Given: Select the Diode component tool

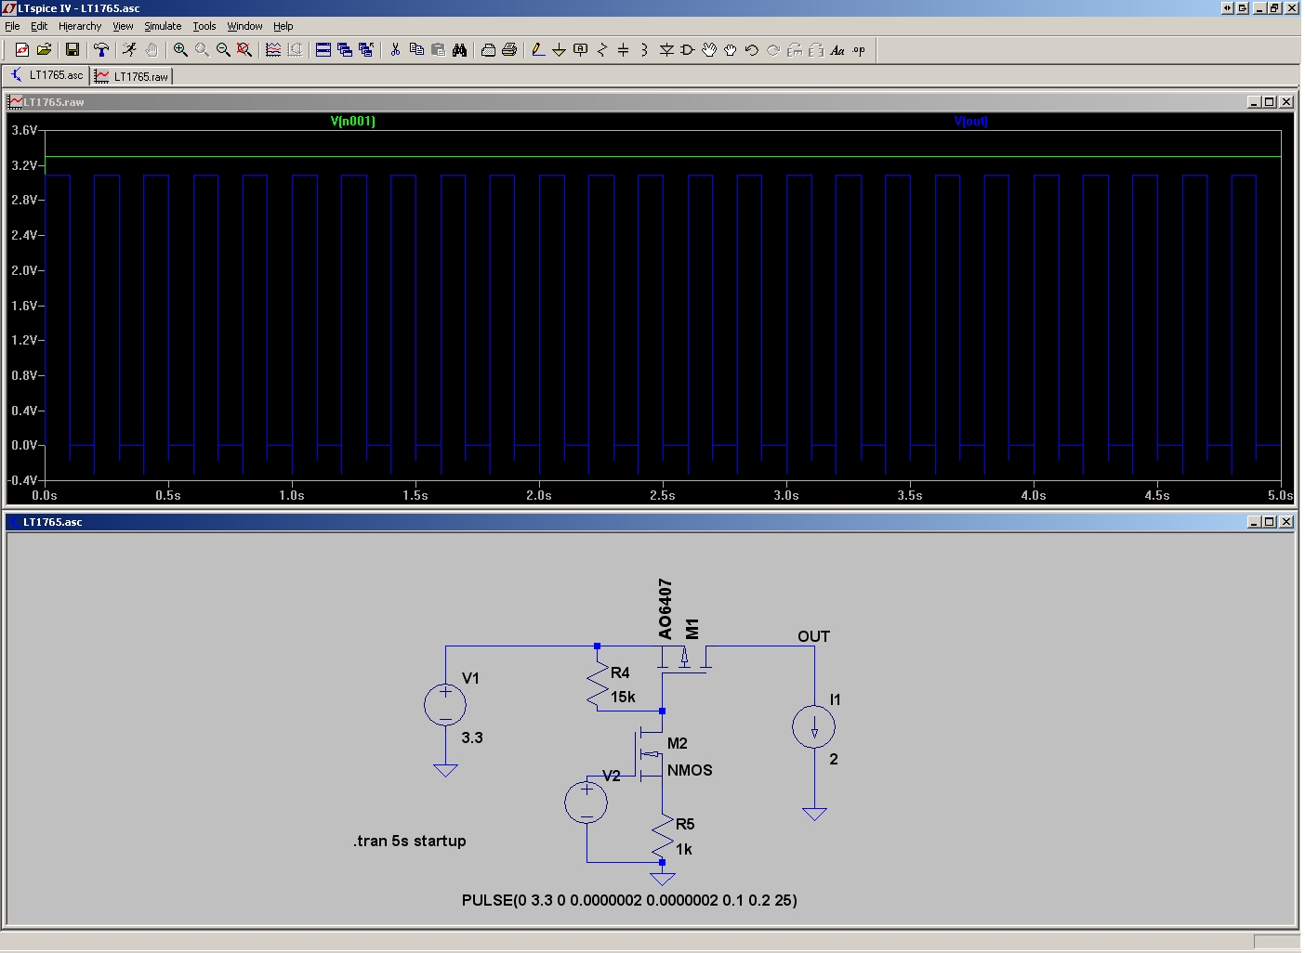Looking at the screenshot, I should coord(666,50).
